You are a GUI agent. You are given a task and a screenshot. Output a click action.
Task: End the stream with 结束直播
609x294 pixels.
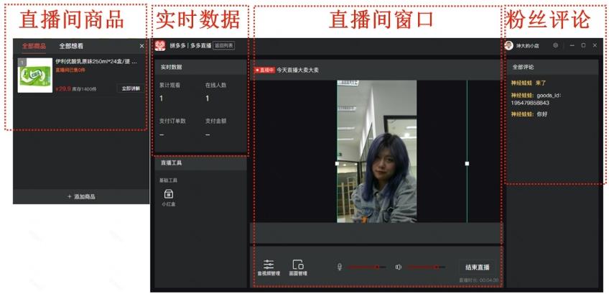tap(478, 267)
